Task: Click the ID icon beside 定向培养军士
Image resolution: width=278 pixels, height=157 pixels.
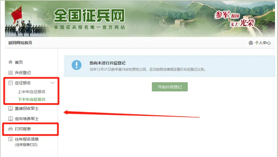Action: 10,119
